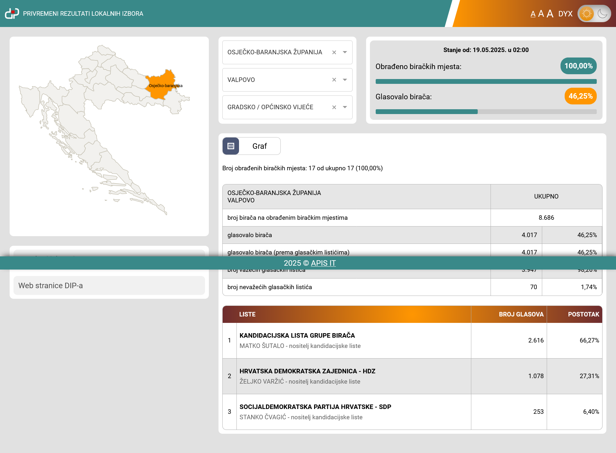Click the DIP logo icon in header
Screen dimensions: 616x453
(x=12, y=13)
